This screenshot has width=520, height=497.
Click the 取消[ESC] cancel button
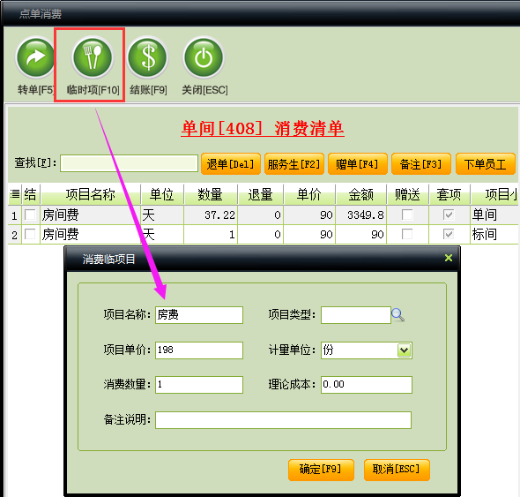397,470
